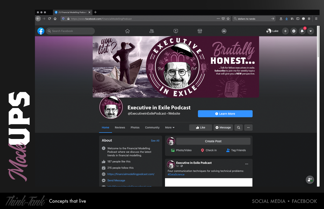Click the page search magnifier button
Viewport: 324px width, 209px height.
click(238, 128)
